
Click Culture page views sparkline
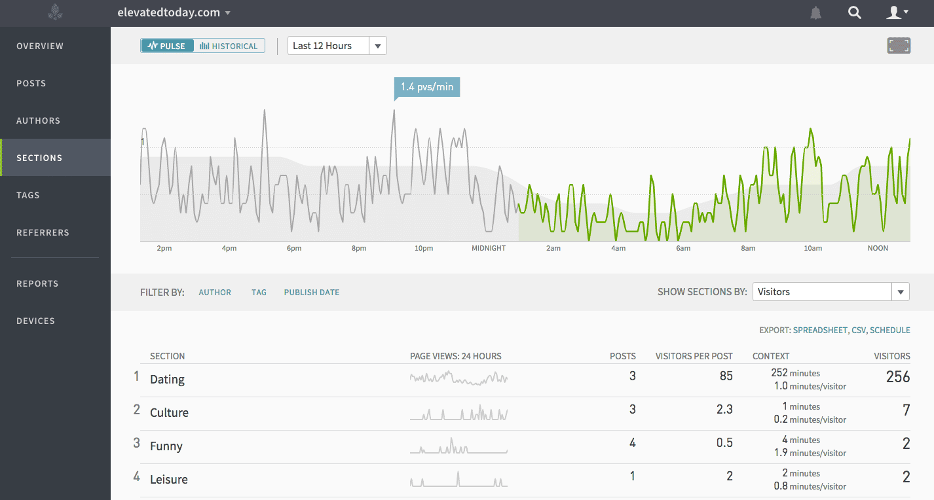click(x=458, y=412)
